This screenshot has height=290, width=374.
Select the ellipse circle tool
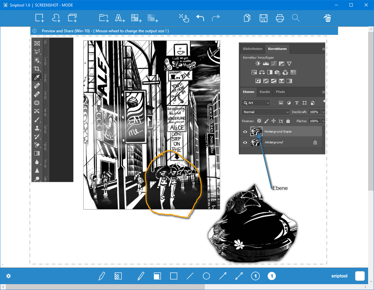(206, 276)
